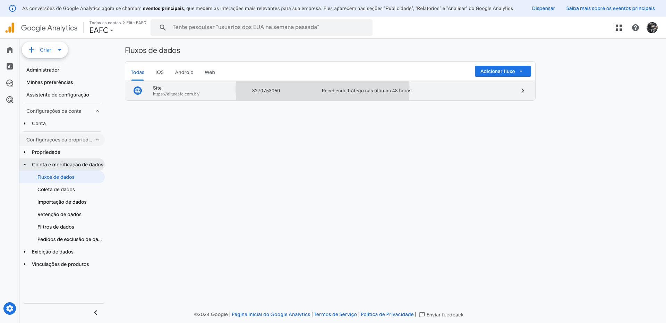Screen dimensions: 666x323
Task: Click the Elite EAFC breadcrumb
Action: click(136, 23)
